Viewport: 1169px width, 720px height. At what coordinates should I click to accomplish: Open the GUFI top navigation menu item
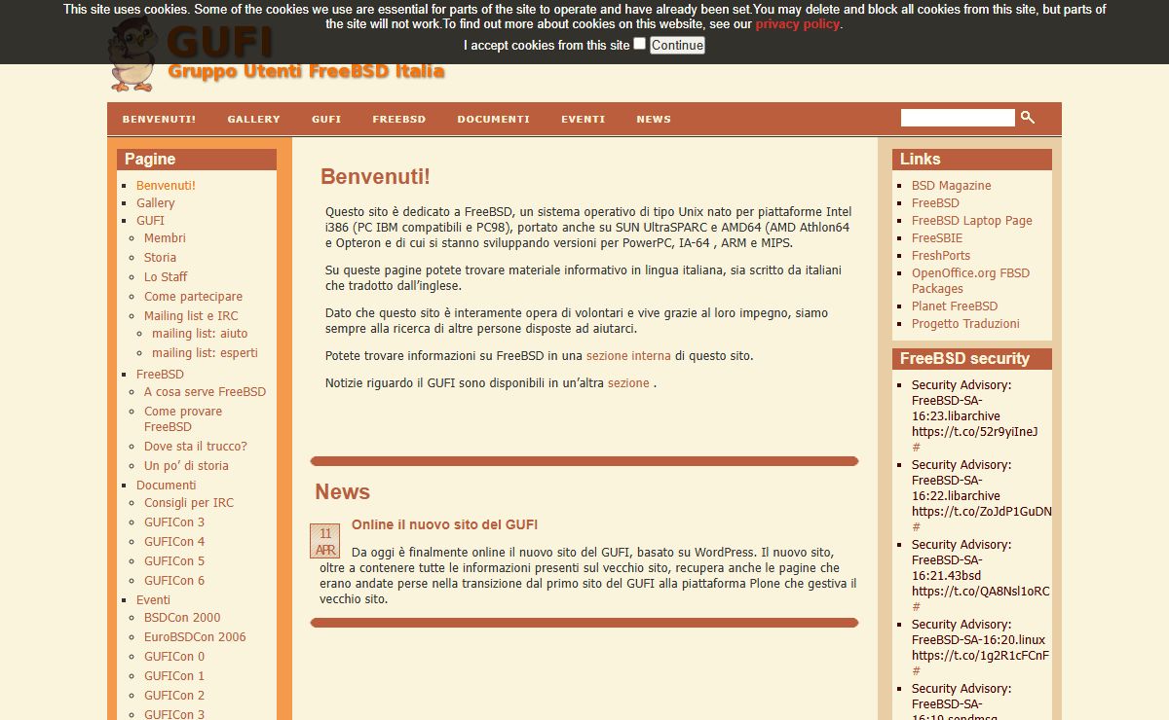[326, 119]
